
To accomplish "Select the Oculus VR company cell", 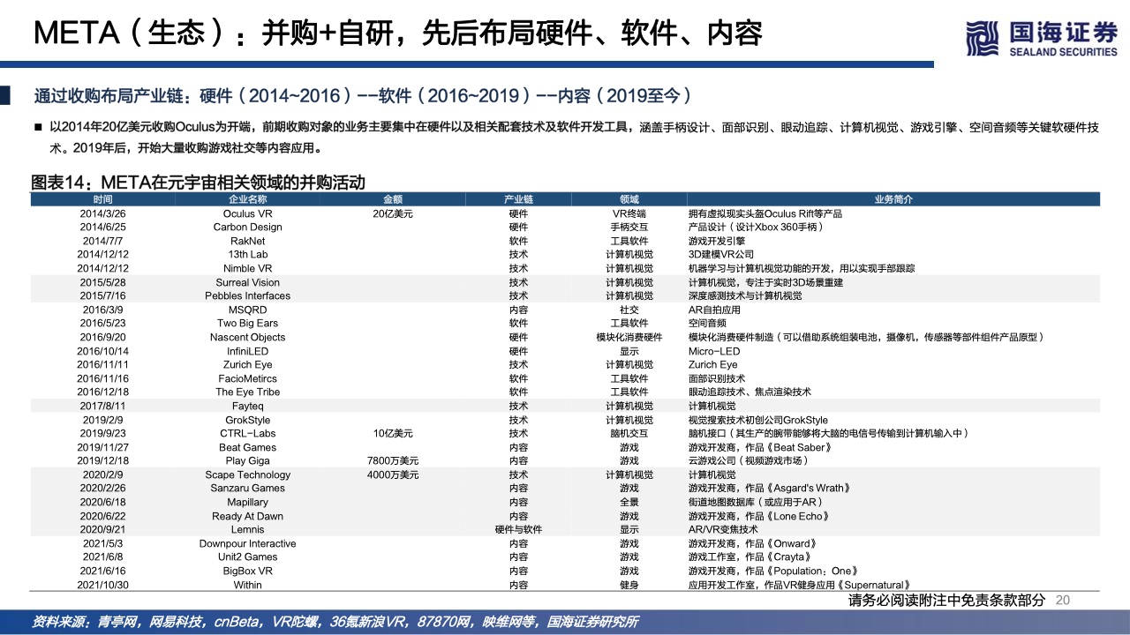I will [x=247, y=213].
